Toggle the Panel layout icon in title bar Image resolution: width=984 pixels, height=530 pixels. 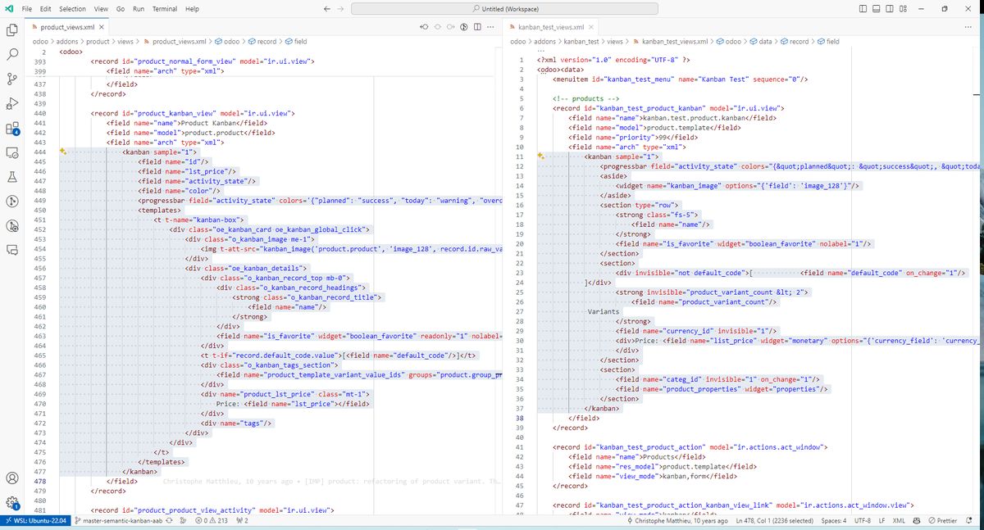pyautogui.click(x=876, y=8)
